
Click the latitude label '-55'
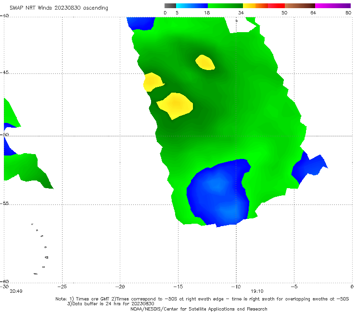tap(4, 203)
